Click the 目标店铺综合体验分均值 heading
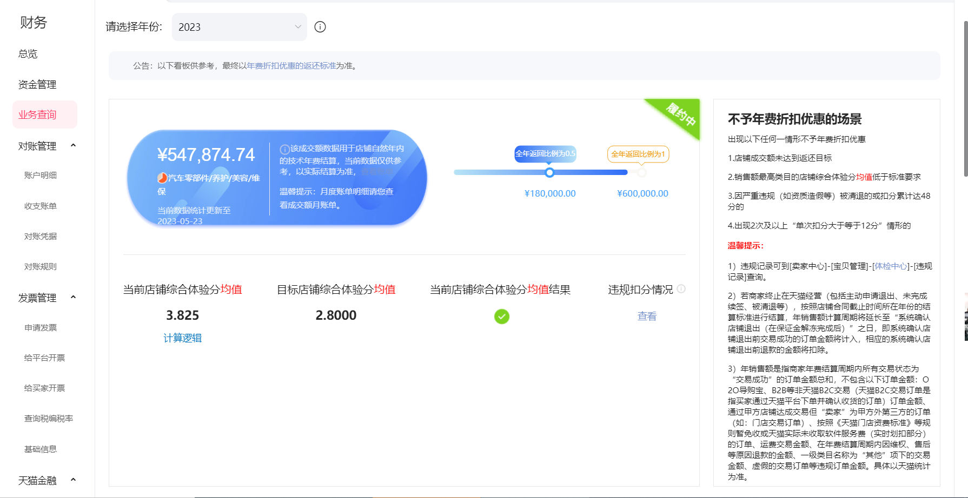 click(336, 290)
